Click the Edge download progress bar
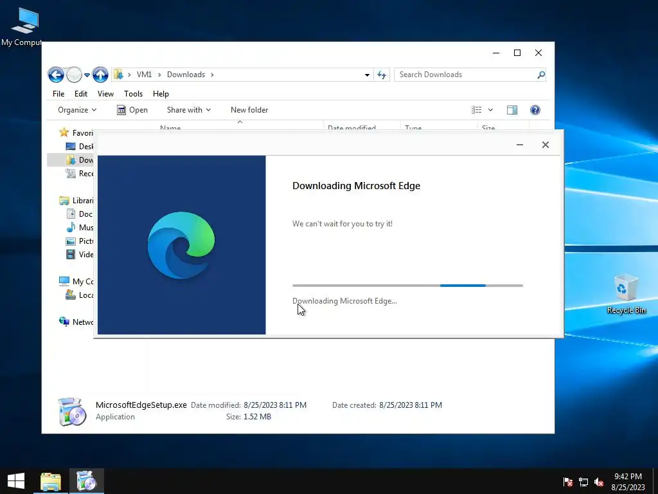 [407, 285]
